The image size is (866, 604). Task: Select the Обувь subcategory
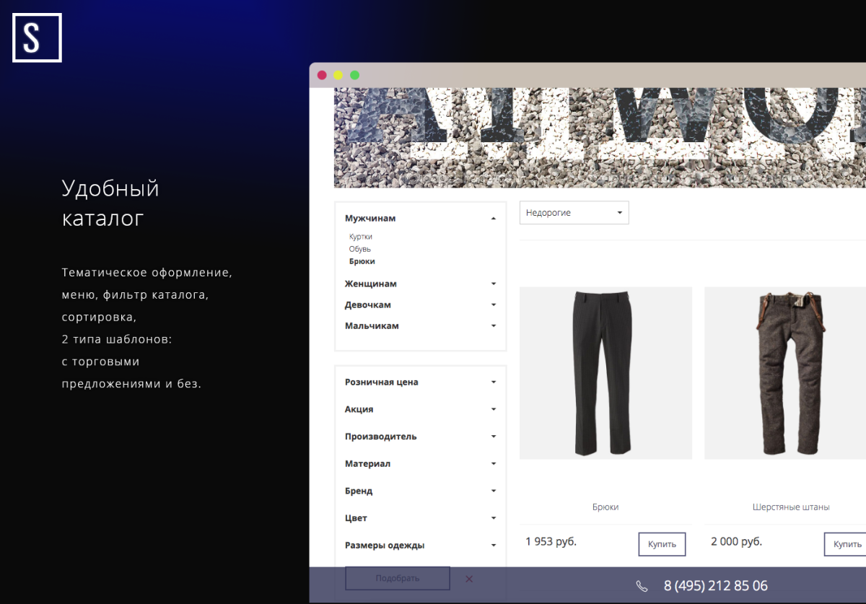(360, 249)
